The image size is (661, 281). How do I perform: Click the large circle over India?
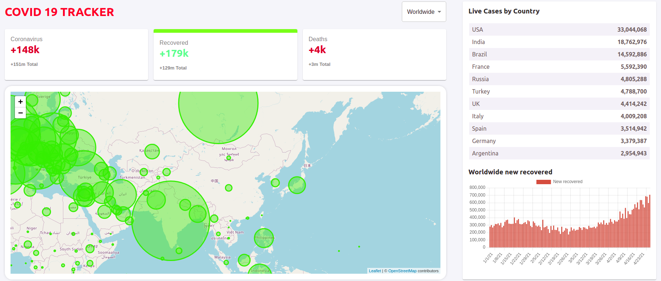171,221
